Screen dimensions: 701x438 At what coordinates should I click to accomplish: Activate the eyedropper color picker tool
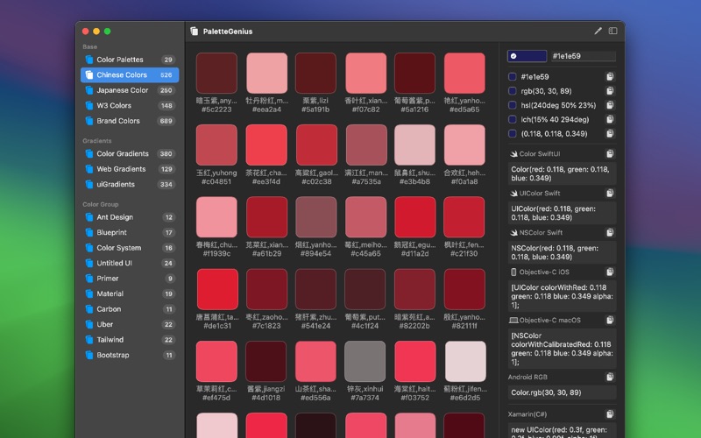point(598,31)
